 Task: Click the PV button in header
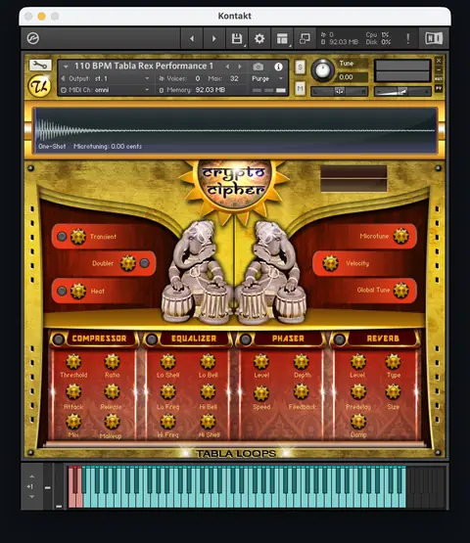[x=439, y=89]
